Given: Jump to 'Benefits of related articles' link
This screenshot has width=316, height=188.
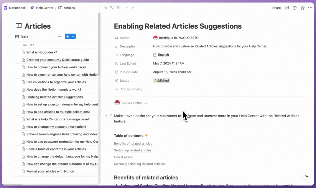Looking at the screenshot, I should click(x=133, y=143).
